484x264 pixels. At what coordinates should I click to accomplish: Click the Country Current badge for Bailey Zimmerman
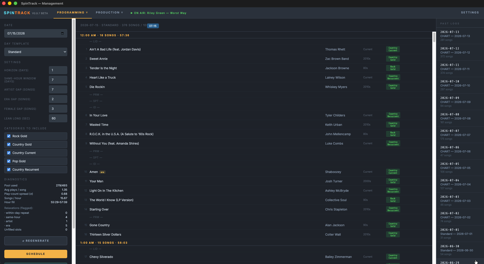[x=393, y=257]
